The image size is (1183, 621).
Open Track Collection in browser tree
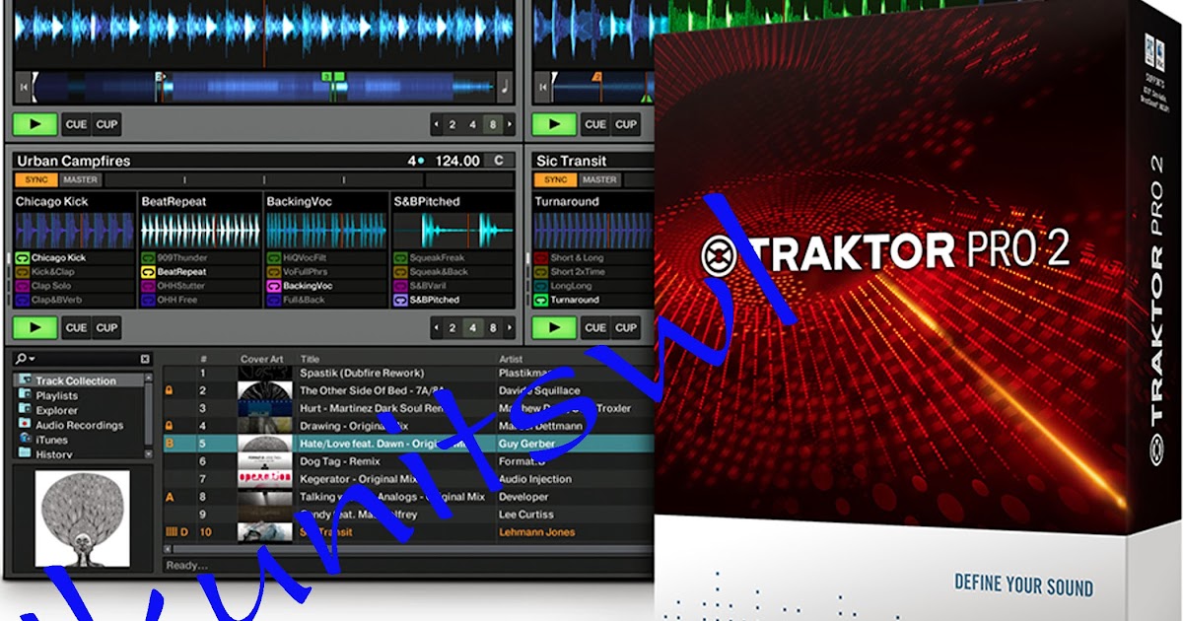pyautogui.click(x=76, y=380)
